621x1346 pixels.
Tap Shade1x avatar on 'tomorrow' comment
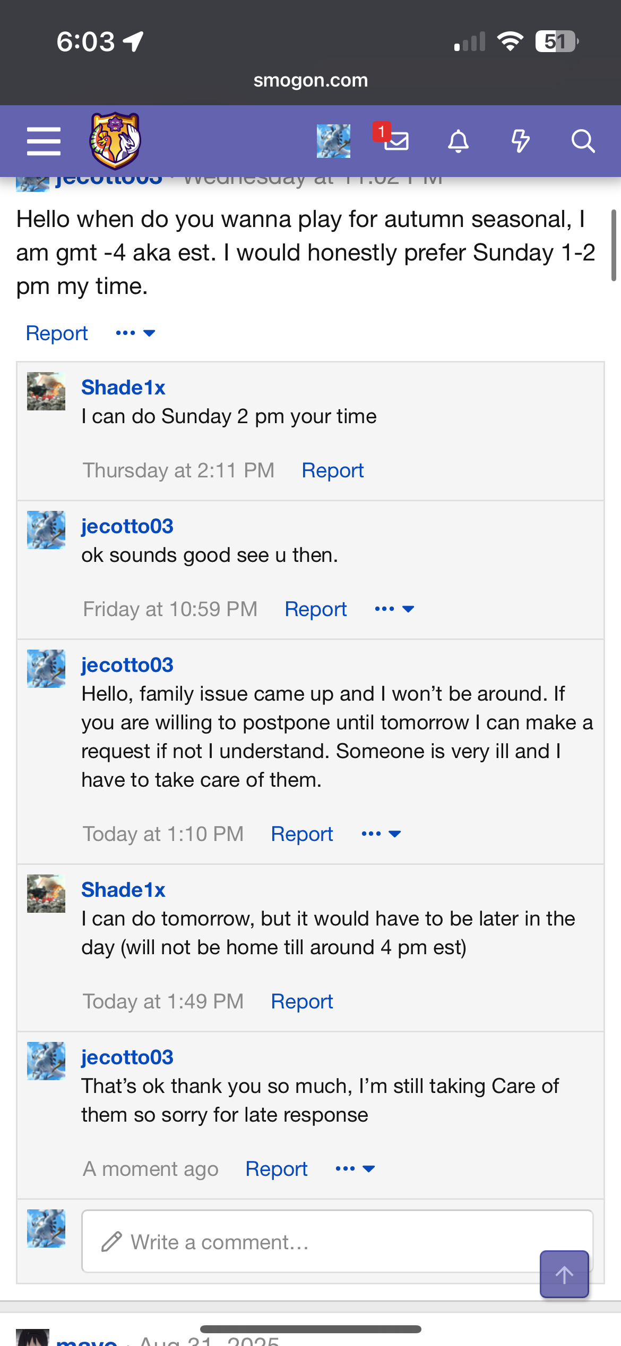(46, 894)
